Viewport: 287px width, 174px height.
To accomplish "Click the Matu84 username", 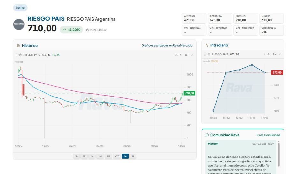I will coord(213,144).
